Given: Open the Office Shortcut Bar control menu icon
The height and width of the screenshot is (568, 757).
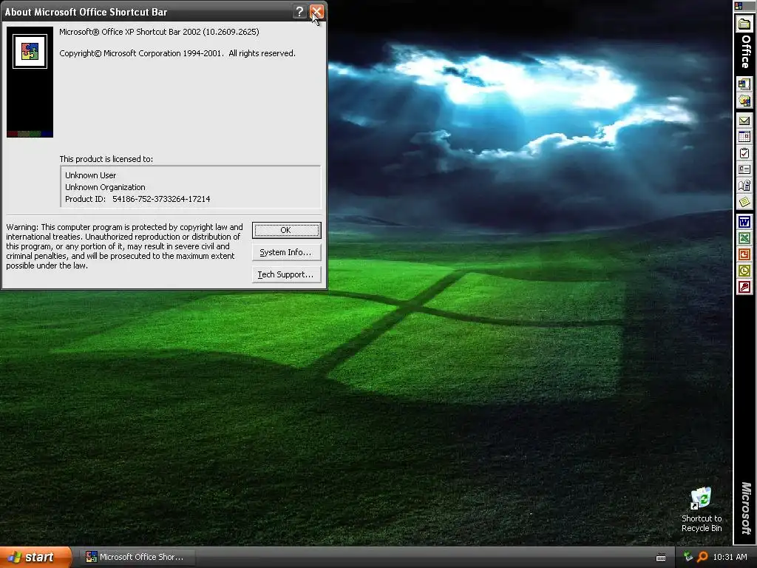Looking at the screenshot, I should pos(739,6).
